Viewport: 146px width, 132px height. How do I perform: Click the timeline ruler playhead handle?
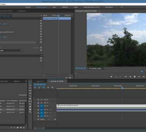122,88
